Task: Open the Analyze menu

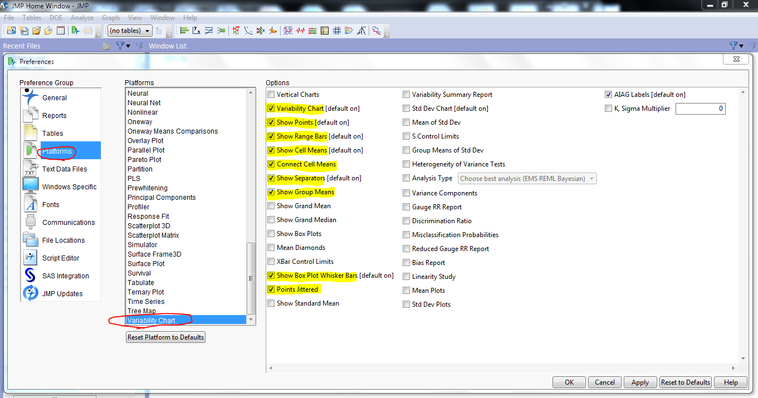Action: (x=82, y=18)
